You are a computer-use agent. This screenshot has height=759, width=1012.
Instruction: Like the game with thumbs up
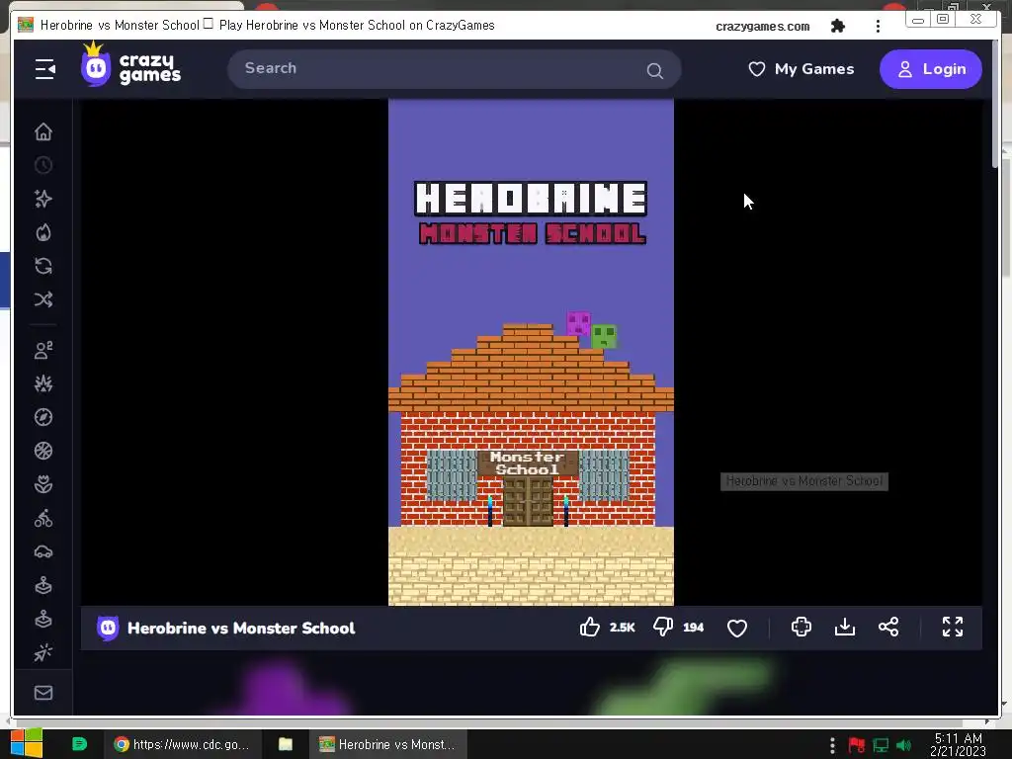coord(589,627)
